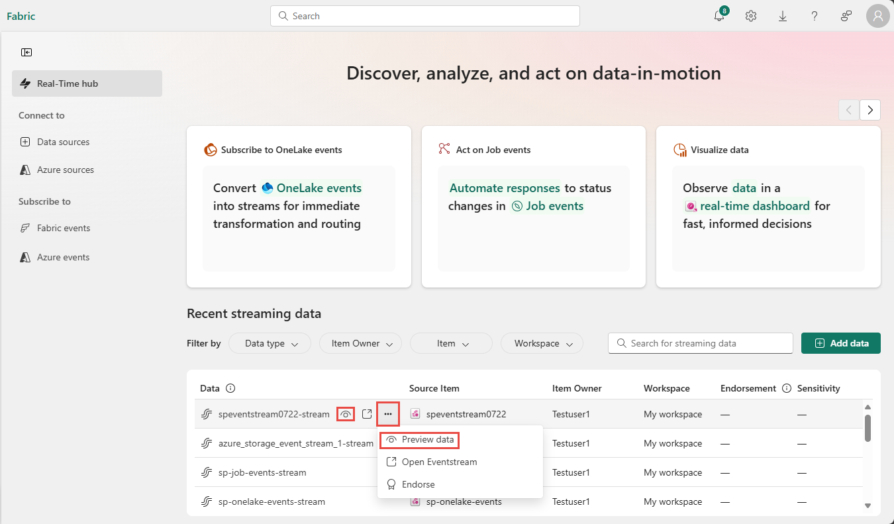Open the notifications bell
Screen dimensions: 894x524
click(x=719, y=16)
